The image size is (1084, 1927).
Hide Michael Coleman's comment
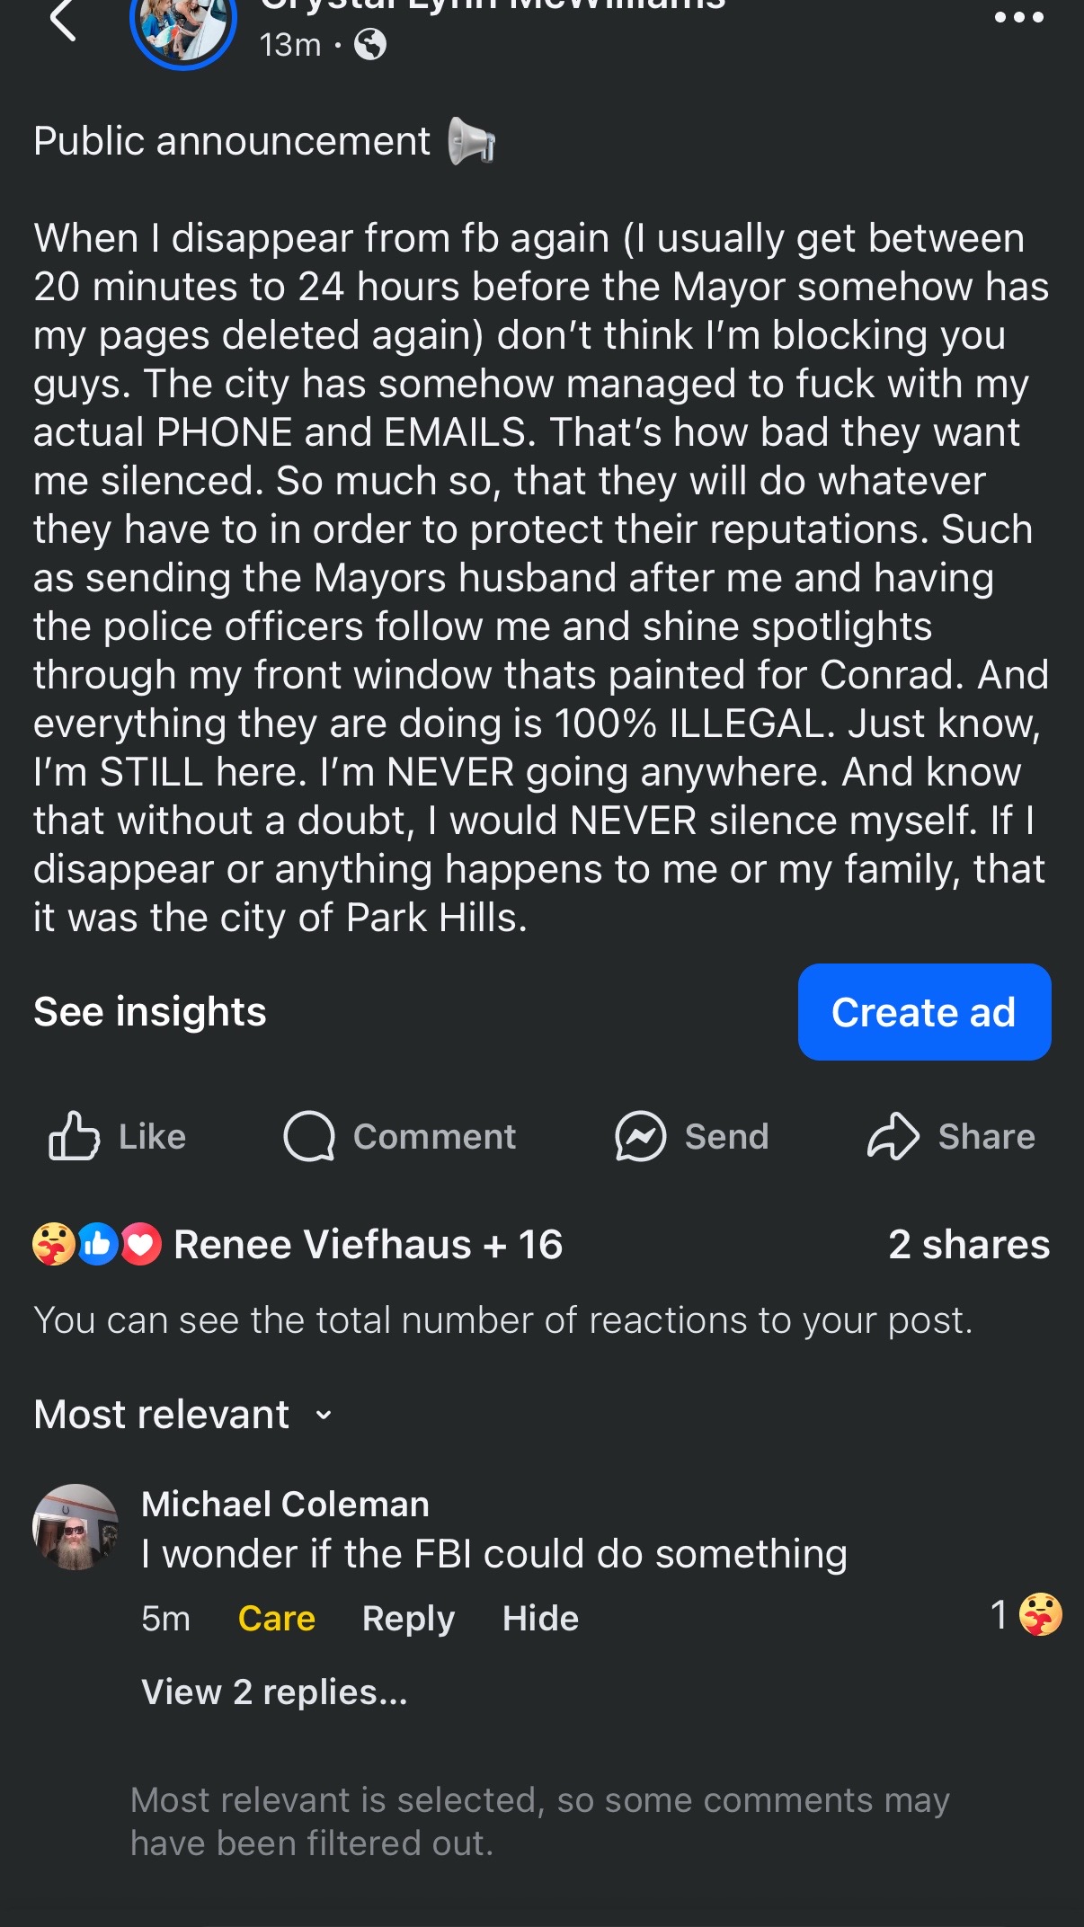(x=540, y=1619)
